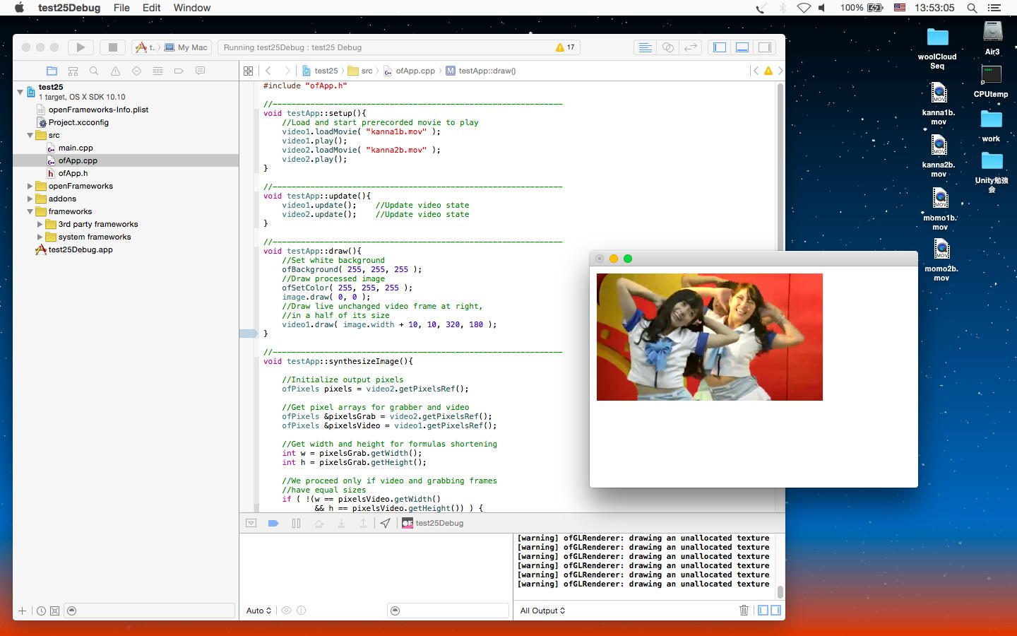Open the All Output dropdown
Viewport: 1017px width, 636px height.
(542, 611)
